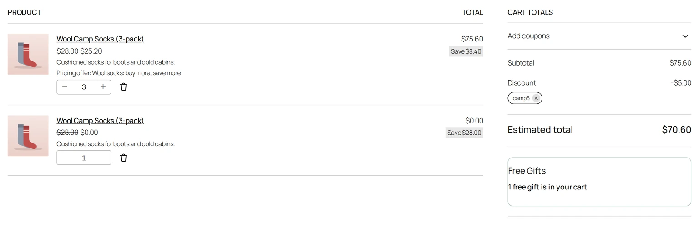The height and width of the screenshot is (235, 699).
Task: Click the wool socks pricing offer text
Action: point(118,73)
